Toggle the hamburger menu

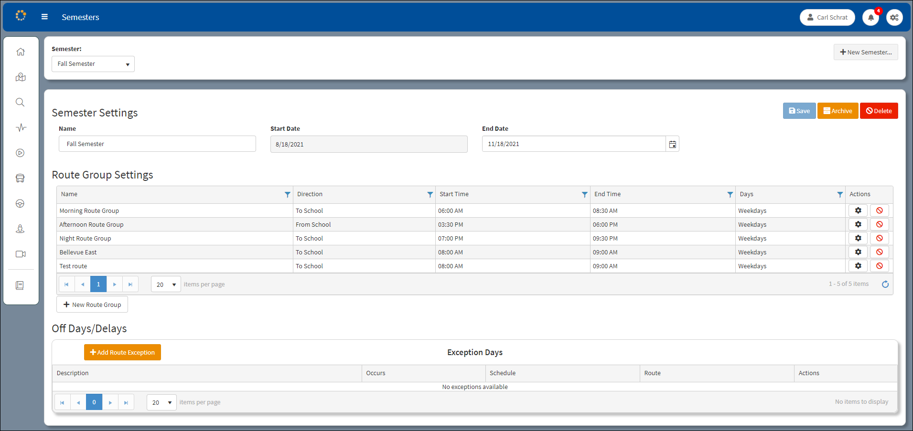(44, 17)
